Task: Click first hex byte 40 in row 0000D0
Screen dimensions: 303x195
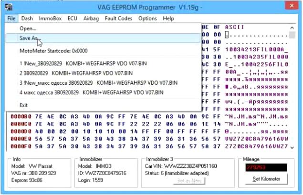Action: point(39,132)
